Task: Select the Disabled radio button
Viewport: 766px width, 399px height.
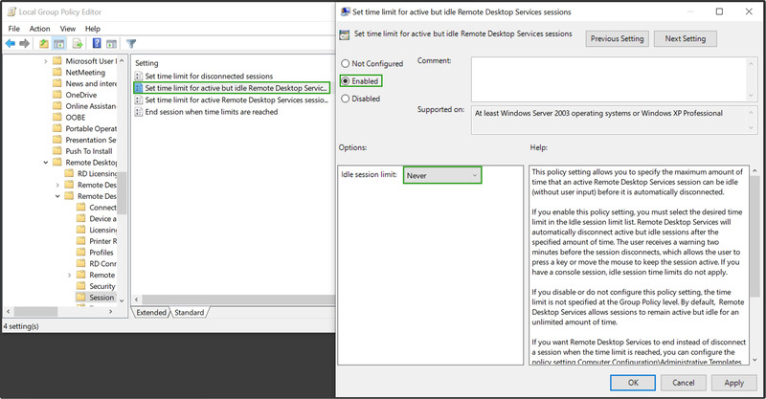Action: pyautogui.click(x=346, y=99)
